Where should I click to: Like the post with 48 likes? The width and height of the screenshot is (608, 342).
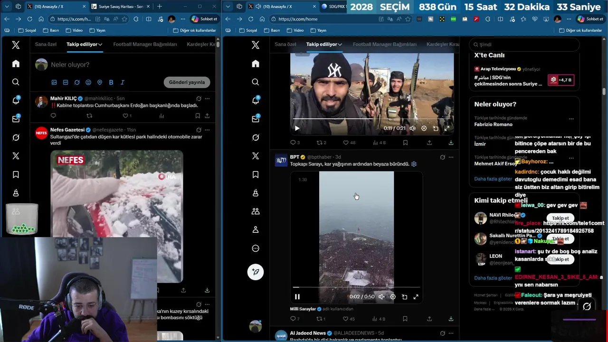[x=349, y=142]
